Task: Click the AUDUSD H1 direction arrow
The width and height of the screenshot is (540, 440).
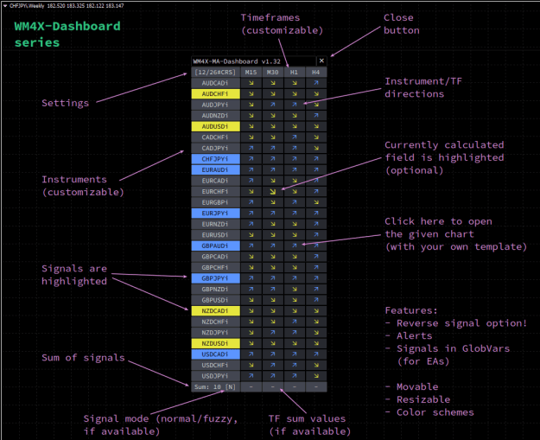Action: [295, 126]
